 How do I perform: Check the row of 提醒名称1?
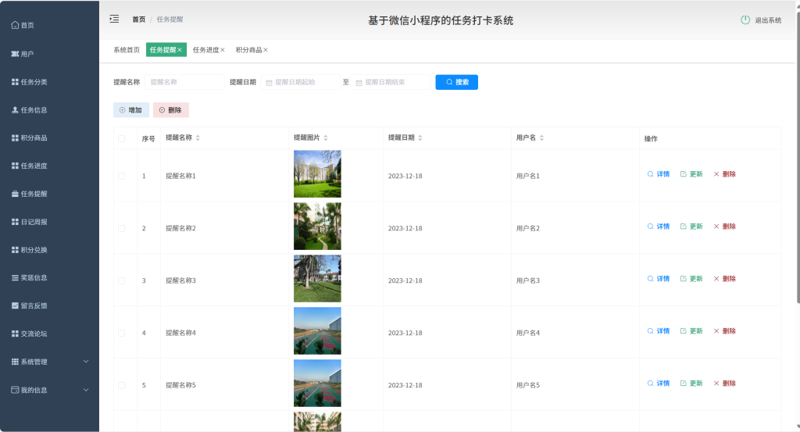coord(121,176)
